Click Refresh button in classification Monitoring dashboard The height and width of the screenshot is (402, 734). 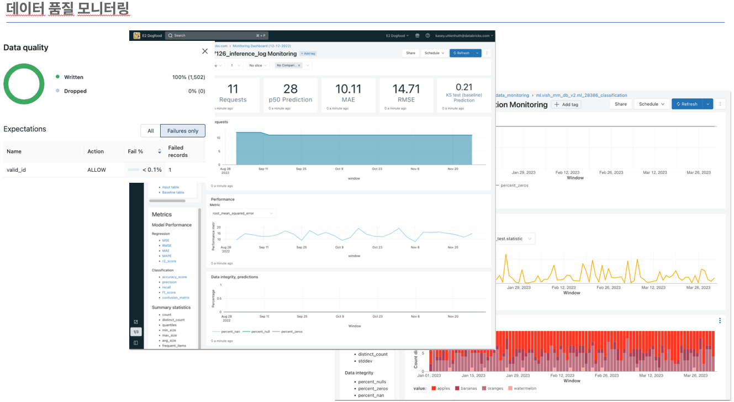(x=687, y=104)
